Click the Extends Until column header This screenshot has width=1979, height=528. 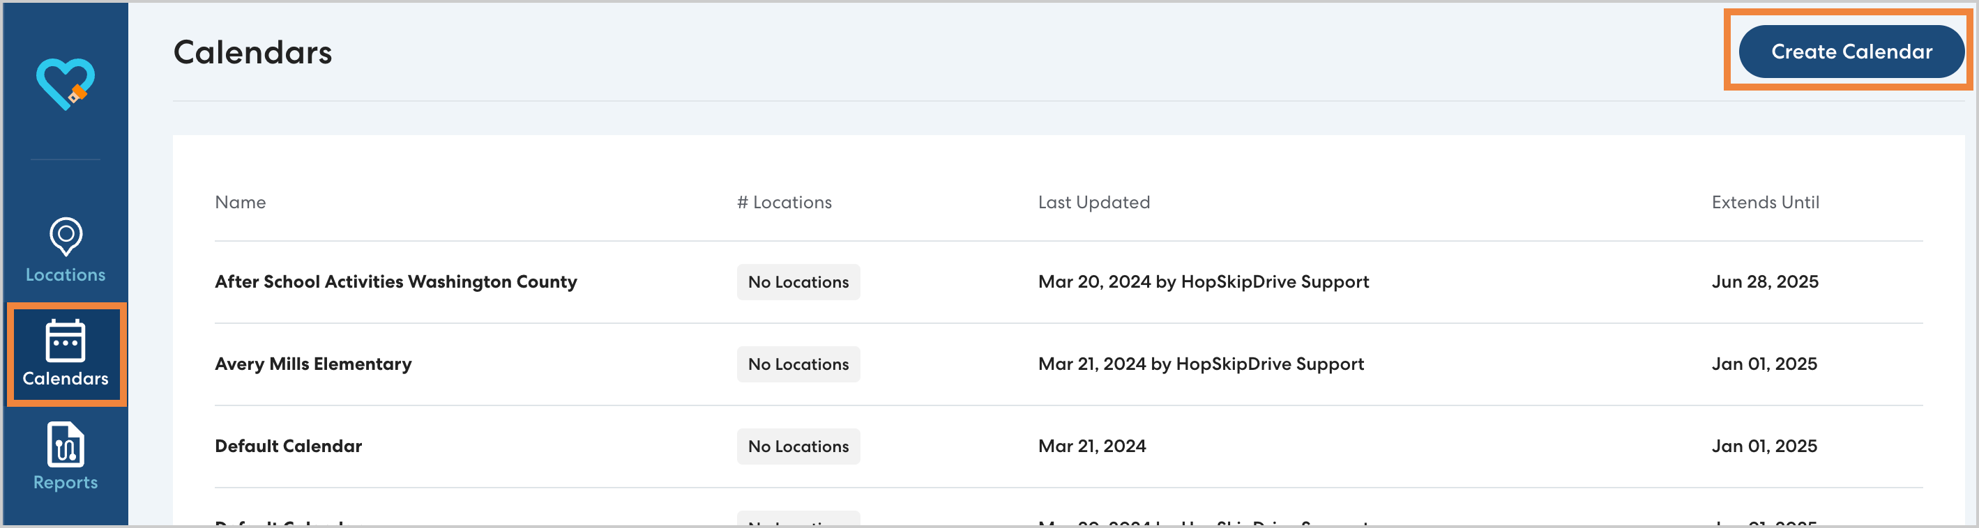[x=1765, y=202]
